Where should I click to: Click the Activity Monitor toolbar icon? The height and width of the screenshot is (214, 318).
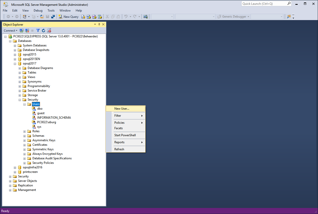(145, 17)
